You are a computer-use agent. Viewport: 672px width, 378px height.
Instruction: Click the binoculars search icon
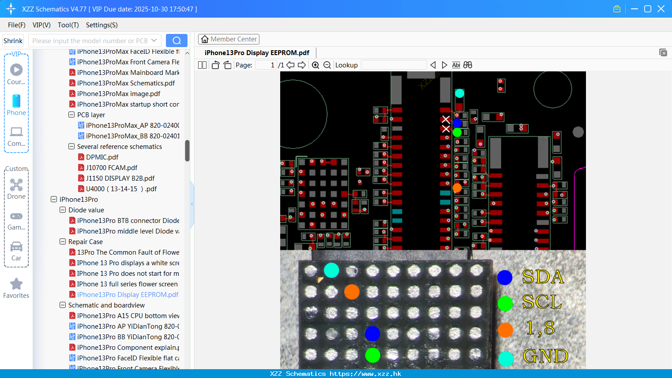click(x=468, y=65)
